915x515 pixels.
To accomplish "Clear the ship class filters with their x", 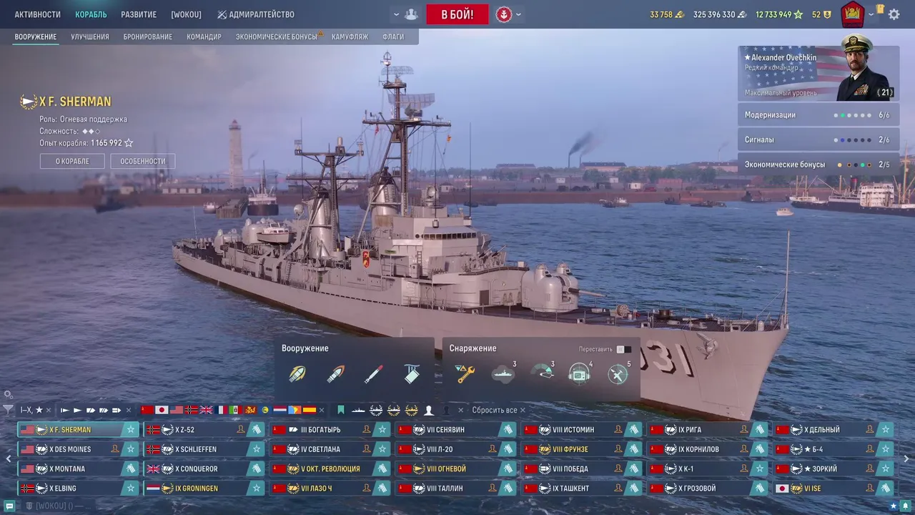I will point(129,411).
